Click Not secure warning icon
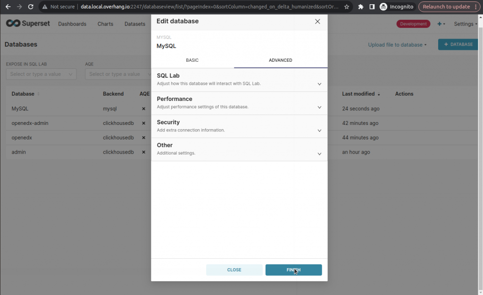This screenshot has height=295, width=483. [45, 7]
